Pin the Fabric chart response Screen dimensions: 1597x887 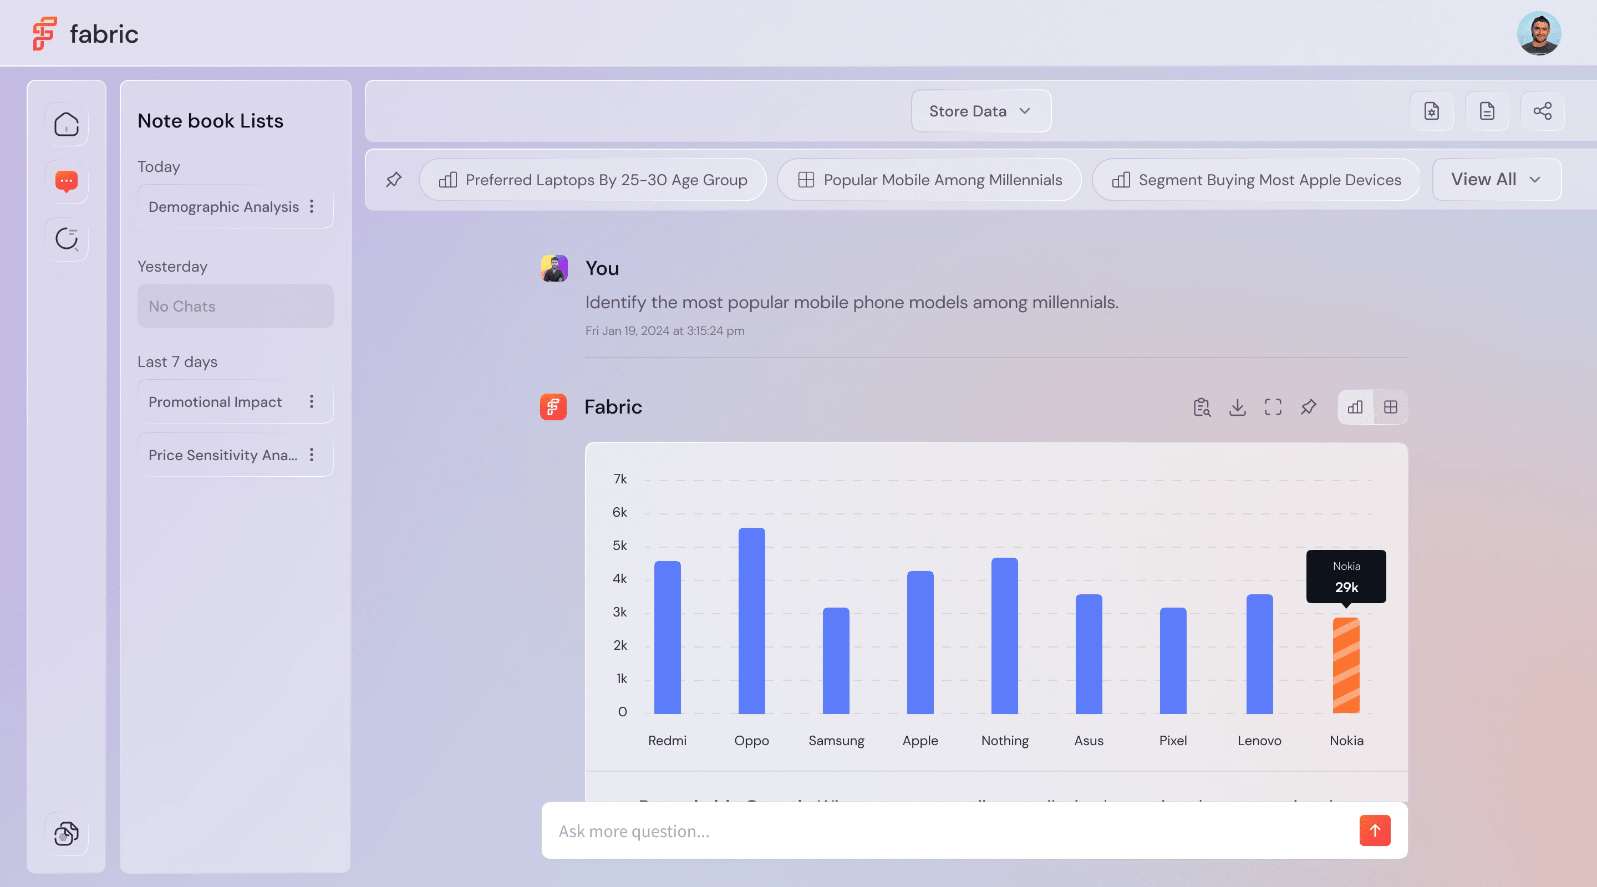[1309, 407]
